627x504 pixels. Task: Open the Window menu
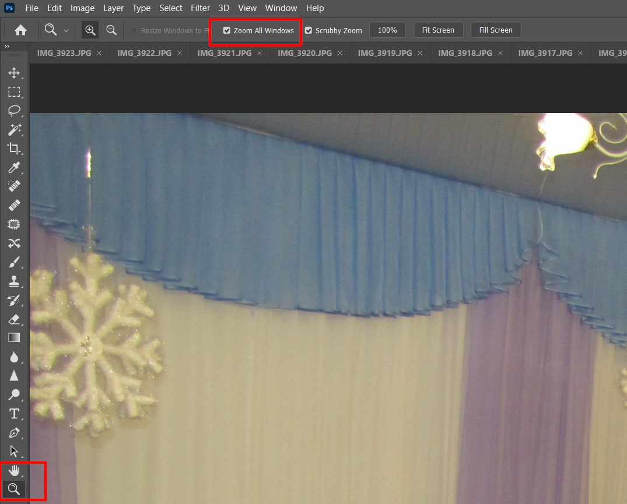[281, 8]
